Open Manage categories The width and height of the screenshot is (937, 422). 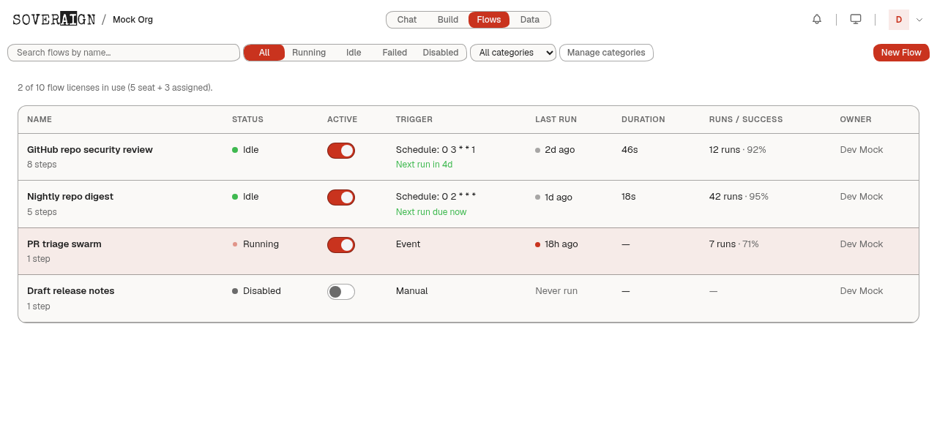606,53
